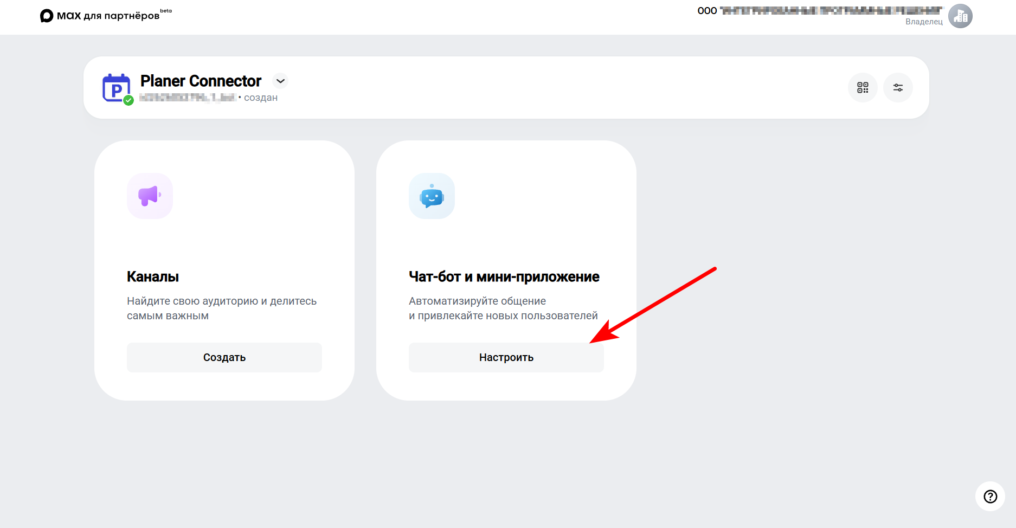
Task: Click the MAX logo icon
Action: click(x=47, y=16)
